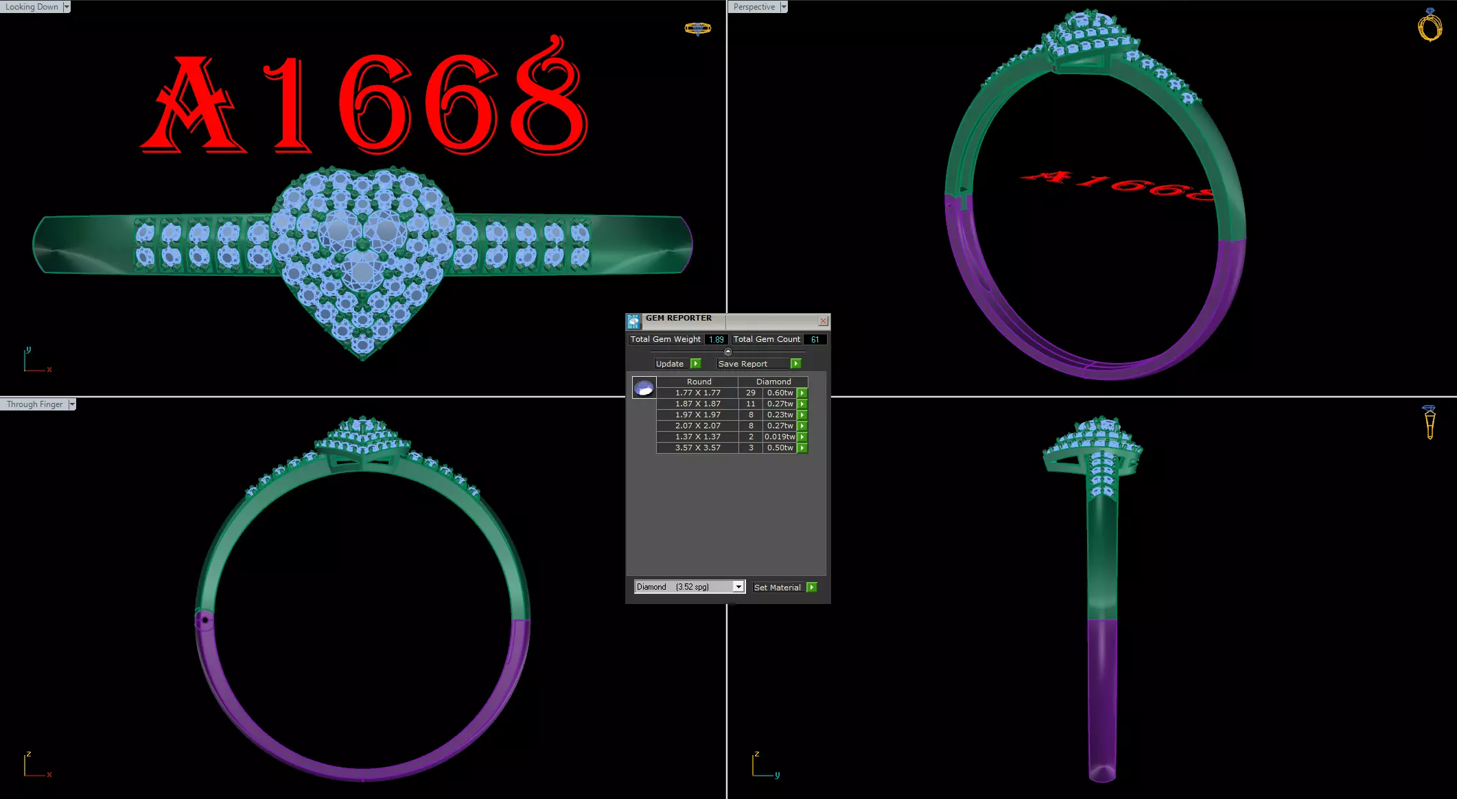The height and width of the screenshot is (799, 1457).
Task: Open the Looking Down viewport dropdown arrow
Action: tap(67, 7)
